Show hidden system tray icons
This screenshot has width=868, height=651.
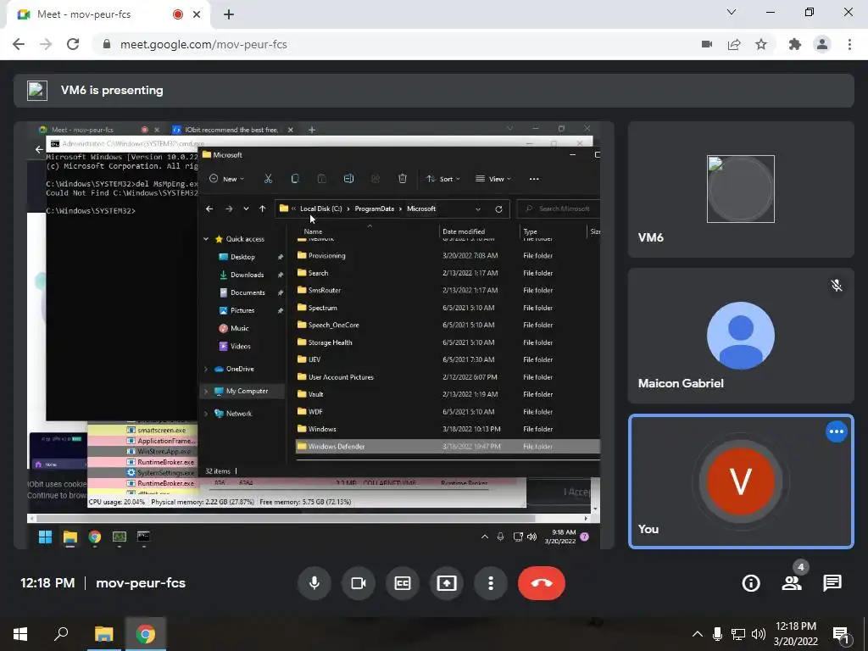click(x=697, y=634)
